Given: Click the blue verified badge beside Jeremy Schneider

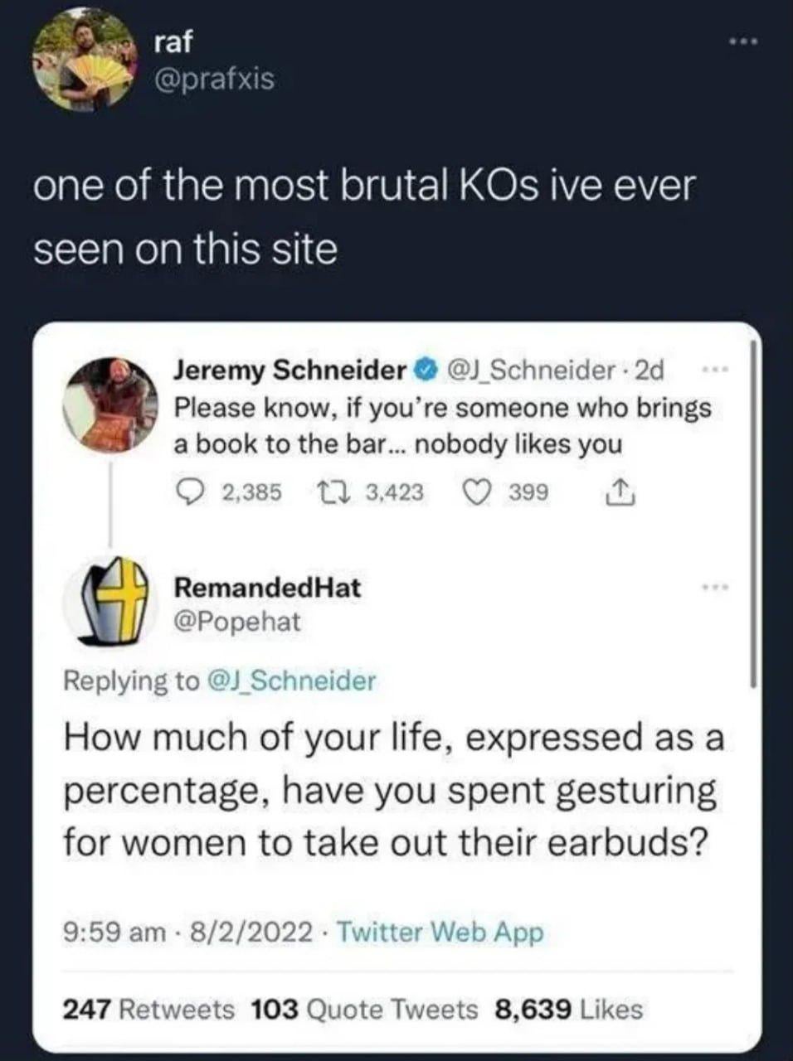Looking at the screenshot, I should tap(426, 370).
